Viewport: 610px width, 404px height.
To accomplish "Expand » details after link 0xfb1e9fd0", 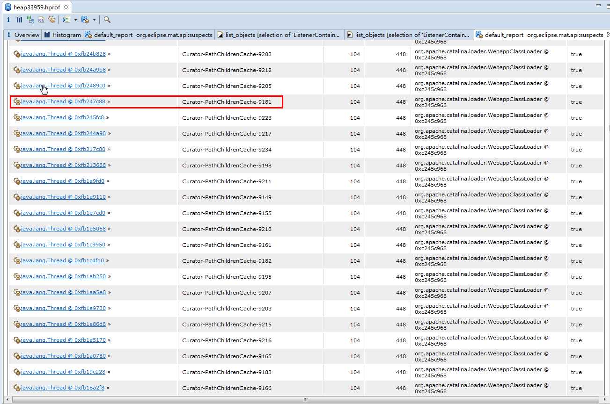I will click(109, 181).
